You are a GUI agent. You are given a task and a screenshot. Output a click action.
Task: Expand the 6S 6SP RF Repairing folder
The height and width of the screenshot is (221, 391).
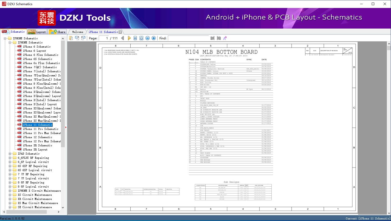coord(10,166)
